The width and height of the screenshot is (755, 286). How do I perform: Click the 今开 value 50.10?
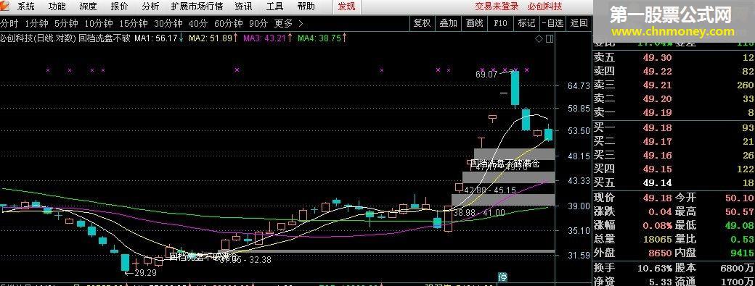[740, 198]
